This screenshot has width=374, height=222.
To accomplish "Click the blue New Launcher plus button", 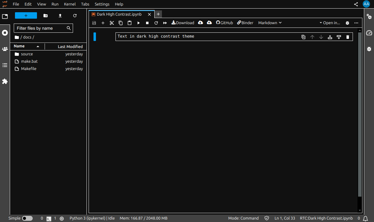I will [26, 16].
